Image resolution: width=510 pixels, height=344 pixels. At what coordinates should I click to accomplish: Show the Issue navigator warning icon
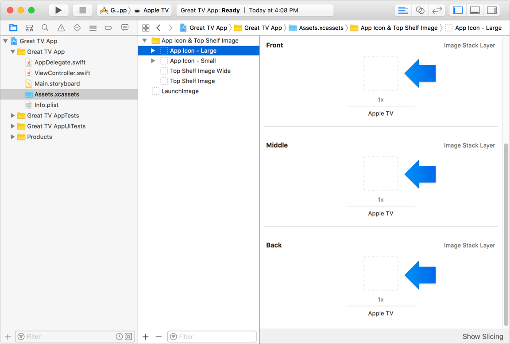pyautogui.click(x=61, y=28)
